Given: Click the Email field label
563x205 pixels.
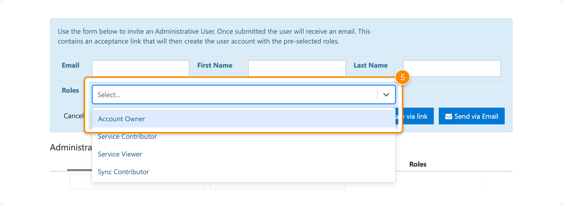Looking at the screenshot, I should [x=70, y=66].
